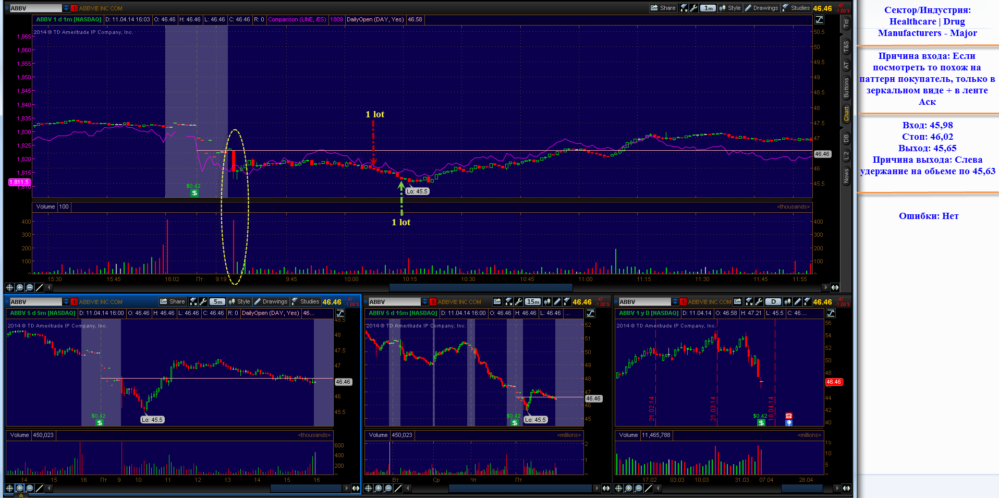The image size is (999, 498).
Task: Toggle price-scale curve icon on 5m chart
Action: point(340,313)
